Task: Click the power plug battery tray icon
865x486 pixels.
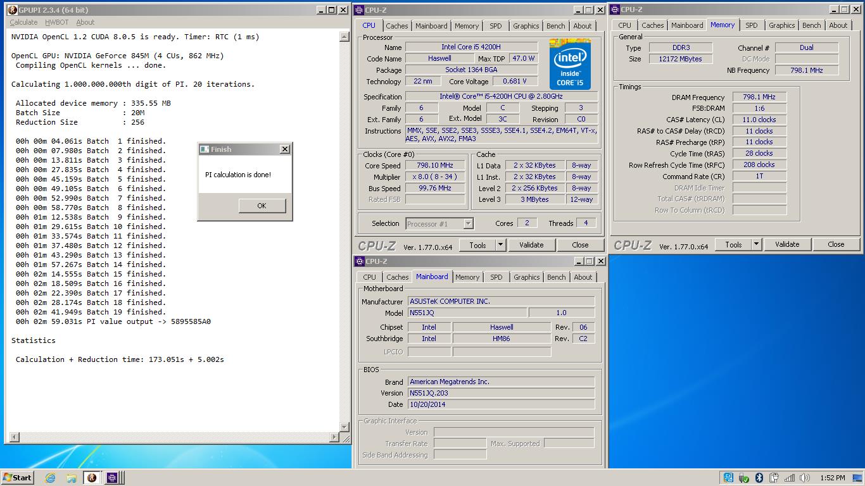Action: point(774,478)
